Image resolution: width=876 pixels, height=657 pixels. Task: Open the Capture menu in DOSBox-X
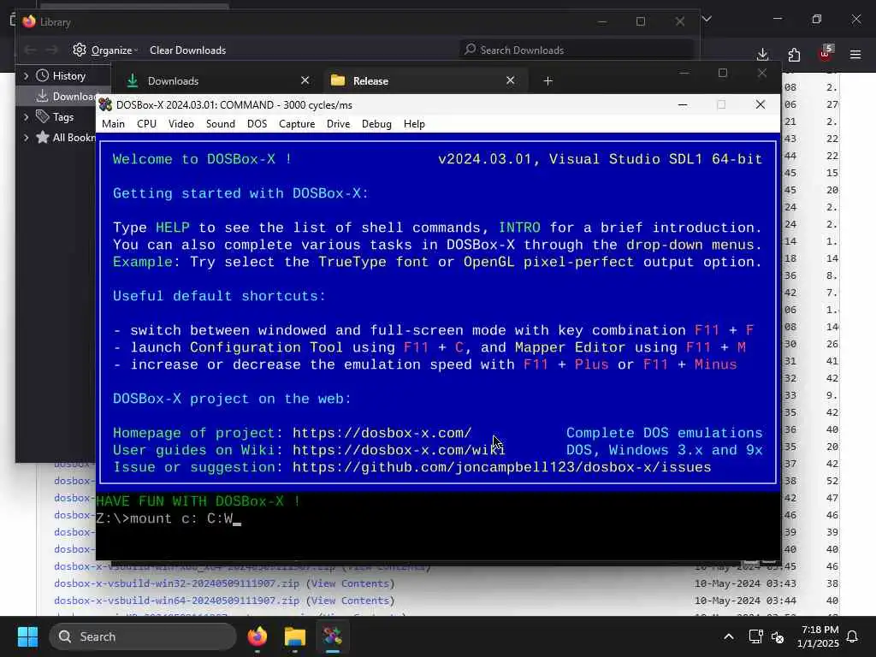(x=297, y=124)
